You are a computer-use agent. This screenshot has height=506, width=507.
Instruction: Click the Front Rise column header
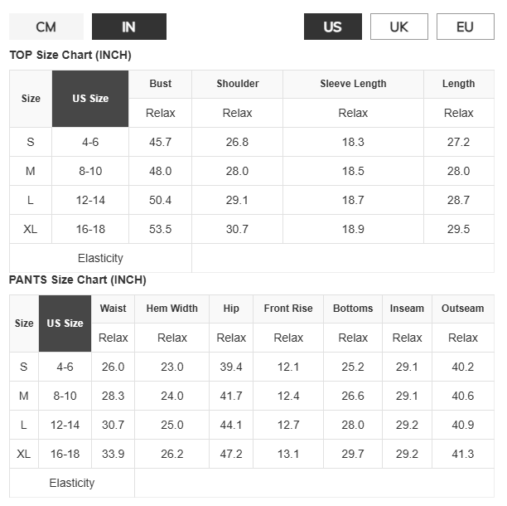[x=288, y=309]
